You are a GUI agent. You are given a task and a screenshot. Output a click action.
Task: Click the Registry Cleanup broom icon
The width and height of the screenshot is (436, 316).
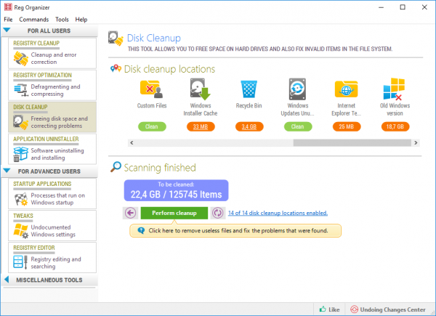[x=21, y=58]
